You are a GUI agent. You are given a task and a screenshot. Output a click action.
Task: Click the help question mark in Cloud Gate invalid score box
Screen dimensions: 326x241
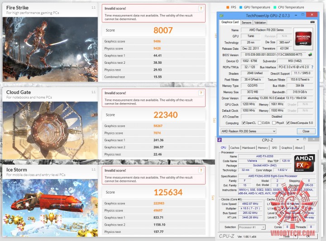(201, 93)
